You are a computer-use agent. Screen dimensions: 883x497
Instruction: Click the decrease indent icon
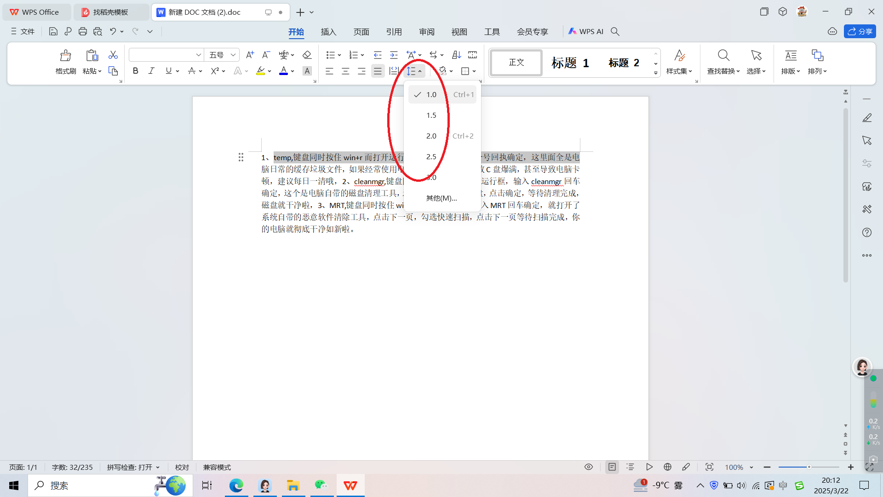click(x=378, y=55)
